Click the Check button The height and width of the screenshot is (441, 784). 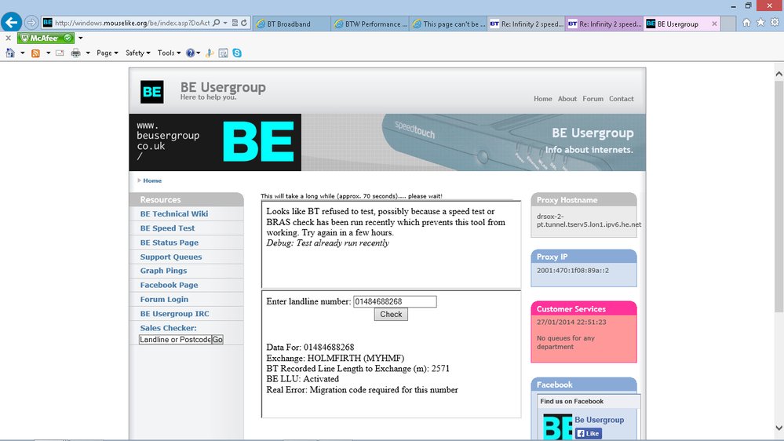pyautogui.click(x=391, y=314)
